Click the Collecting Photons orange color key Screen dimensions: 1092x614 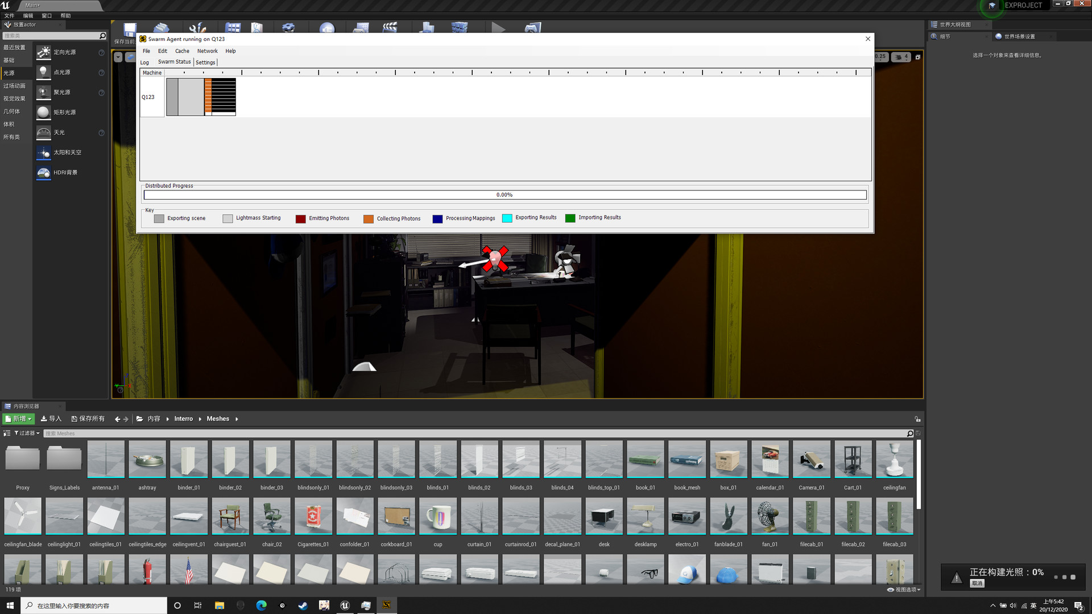point(369,219)
